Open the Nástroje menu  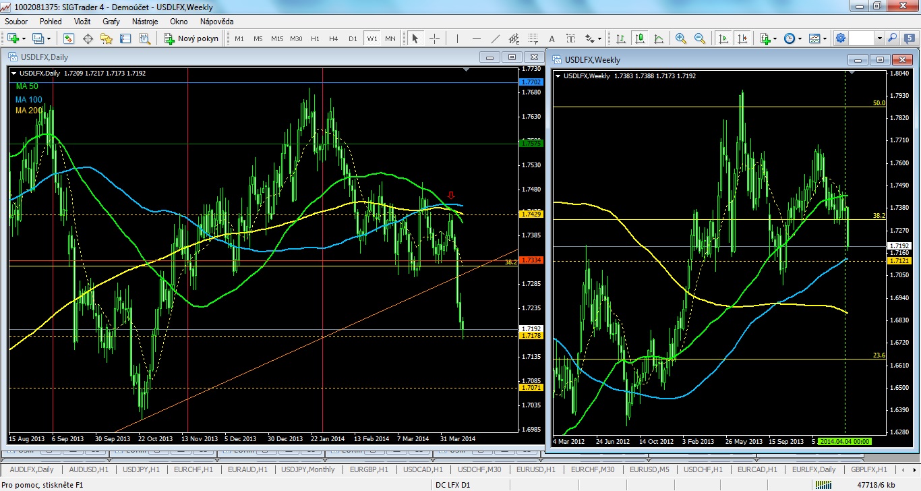point(145,22)
